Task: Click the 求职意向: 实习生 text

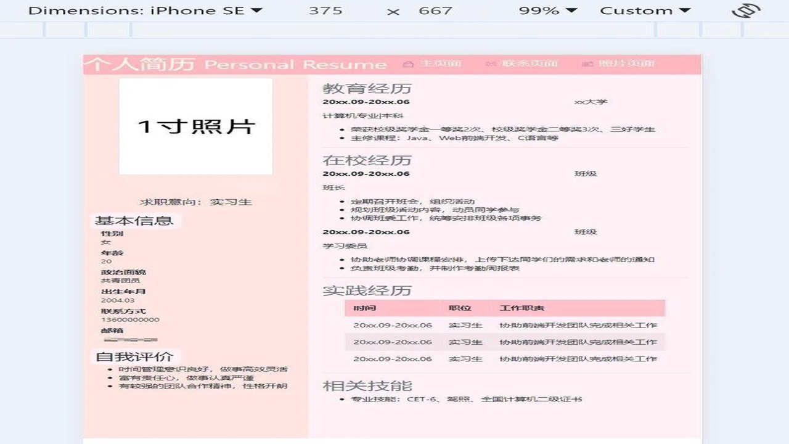Action: [195, 202]
